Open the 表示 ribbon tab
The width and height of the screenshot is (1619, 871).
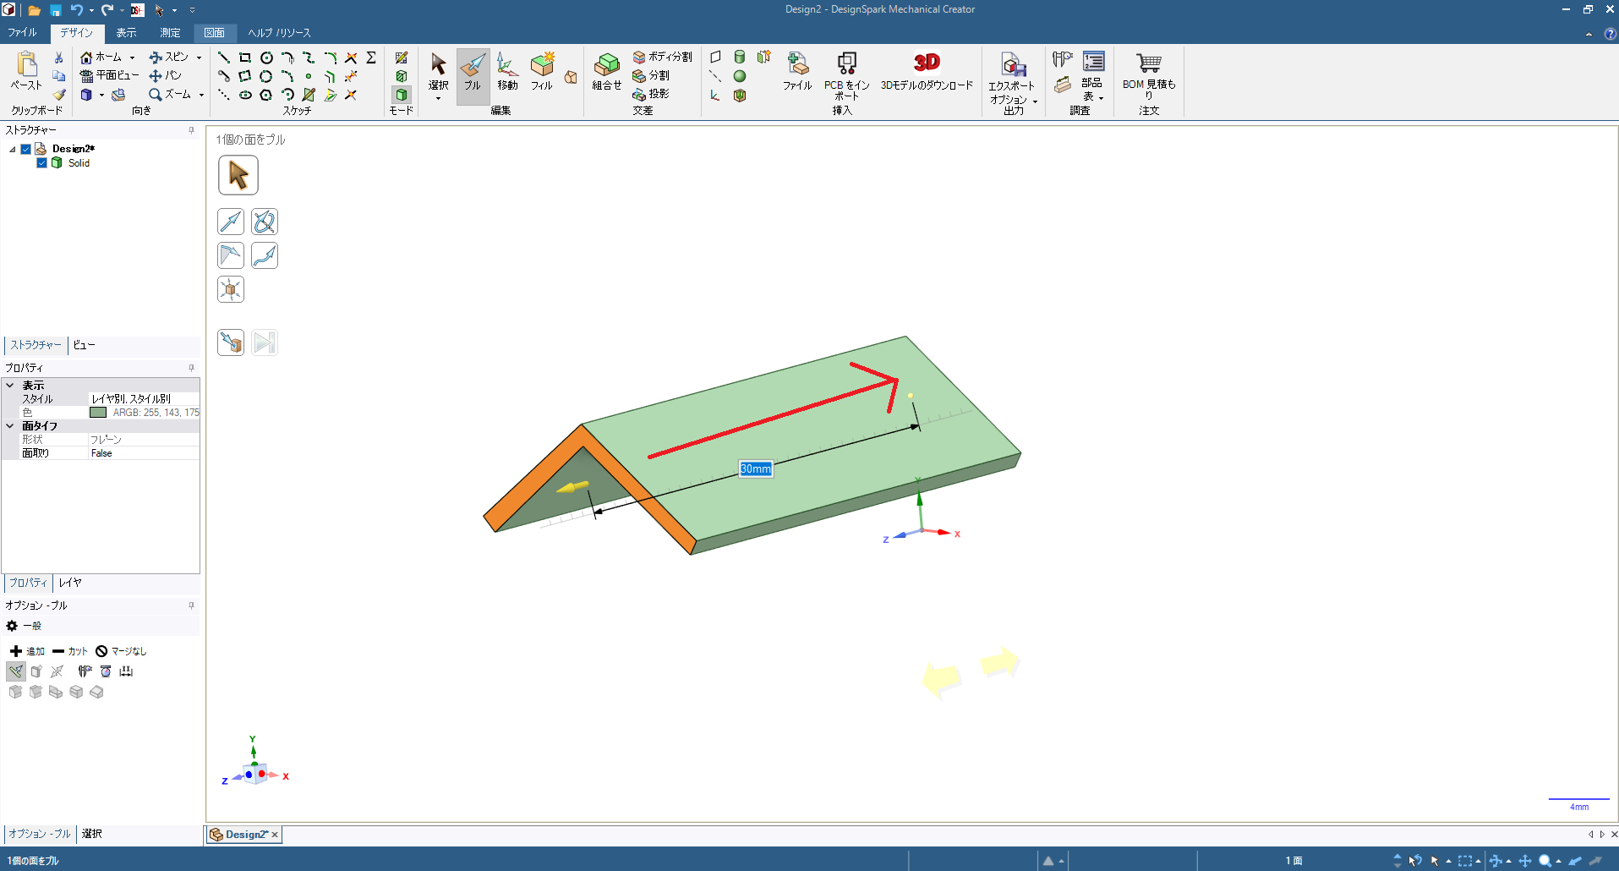(126, 33)
